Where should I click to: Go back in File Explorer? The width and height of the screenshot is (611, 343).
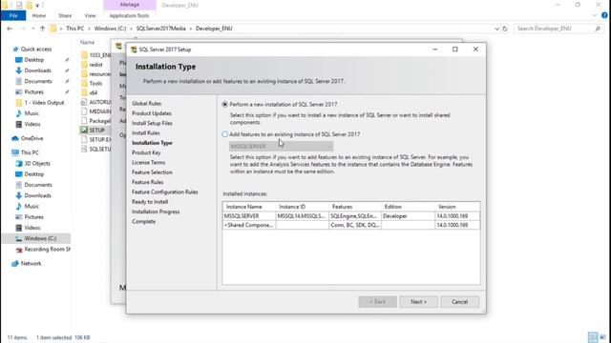point(10,29)
